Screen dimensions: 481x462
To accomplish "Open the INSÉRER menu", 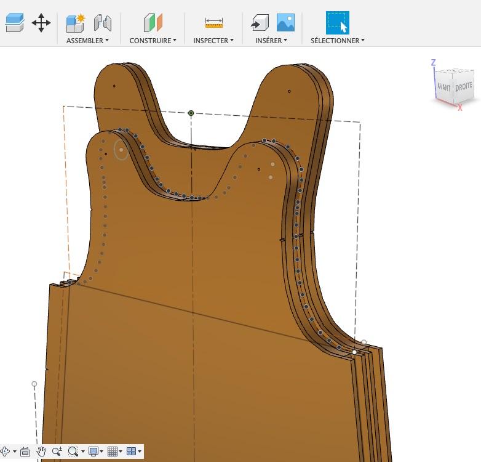I will click(272, 41).
